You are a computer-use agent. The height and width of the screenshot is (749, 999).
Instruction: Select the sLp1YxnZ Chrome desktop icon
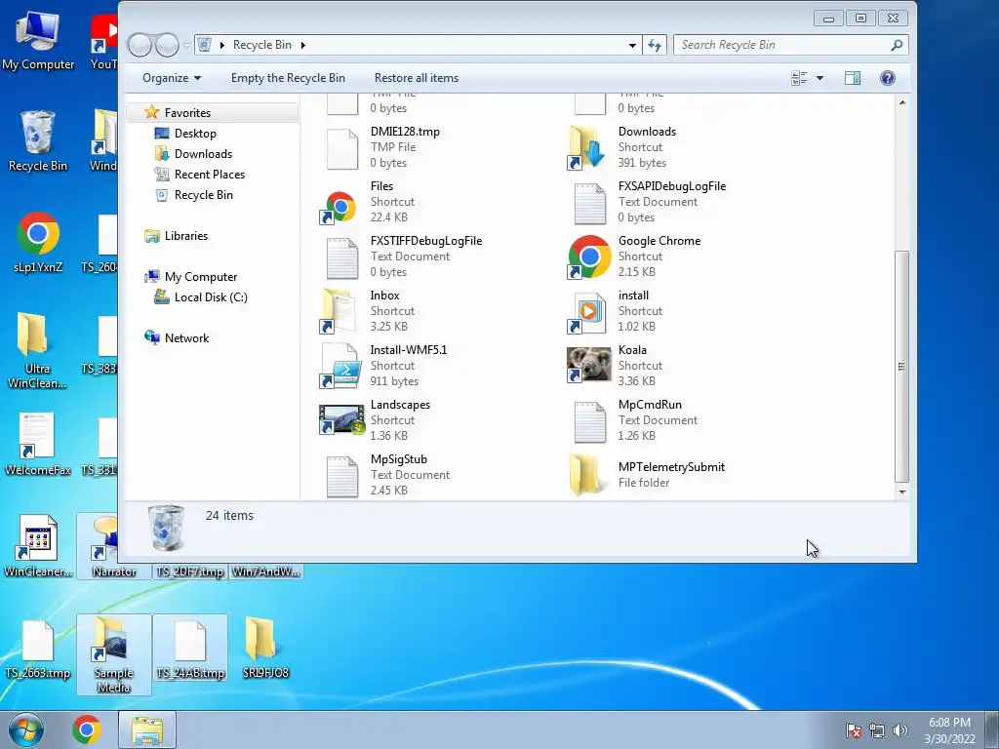pos(38,242)
